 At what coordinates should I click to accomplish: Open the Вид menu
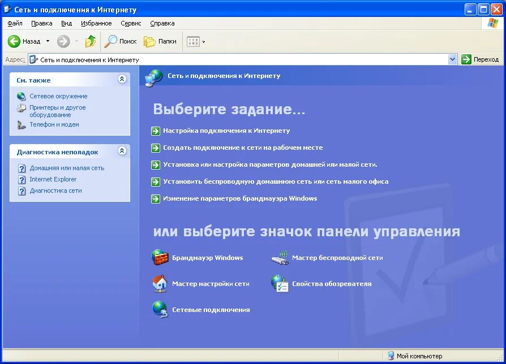point(66,23)
